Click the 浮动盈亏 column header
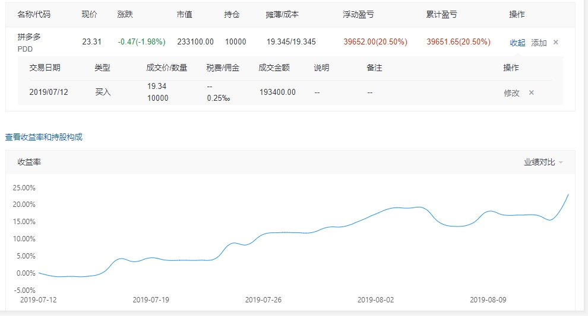588x316 pixels. pos(358,14)
